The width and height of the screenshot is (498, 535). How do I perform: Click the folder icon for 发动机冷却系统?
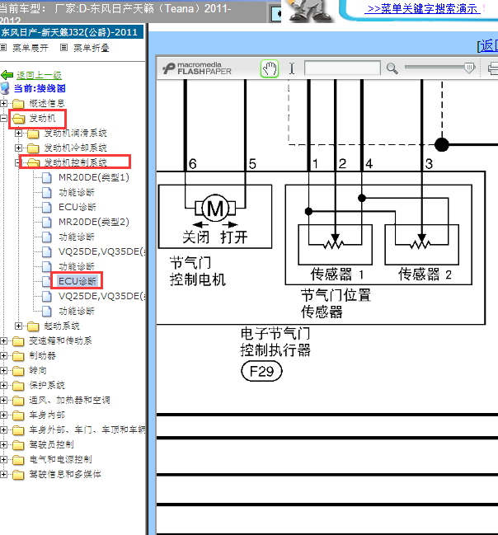pyautogui.click(x=33, y=148)
